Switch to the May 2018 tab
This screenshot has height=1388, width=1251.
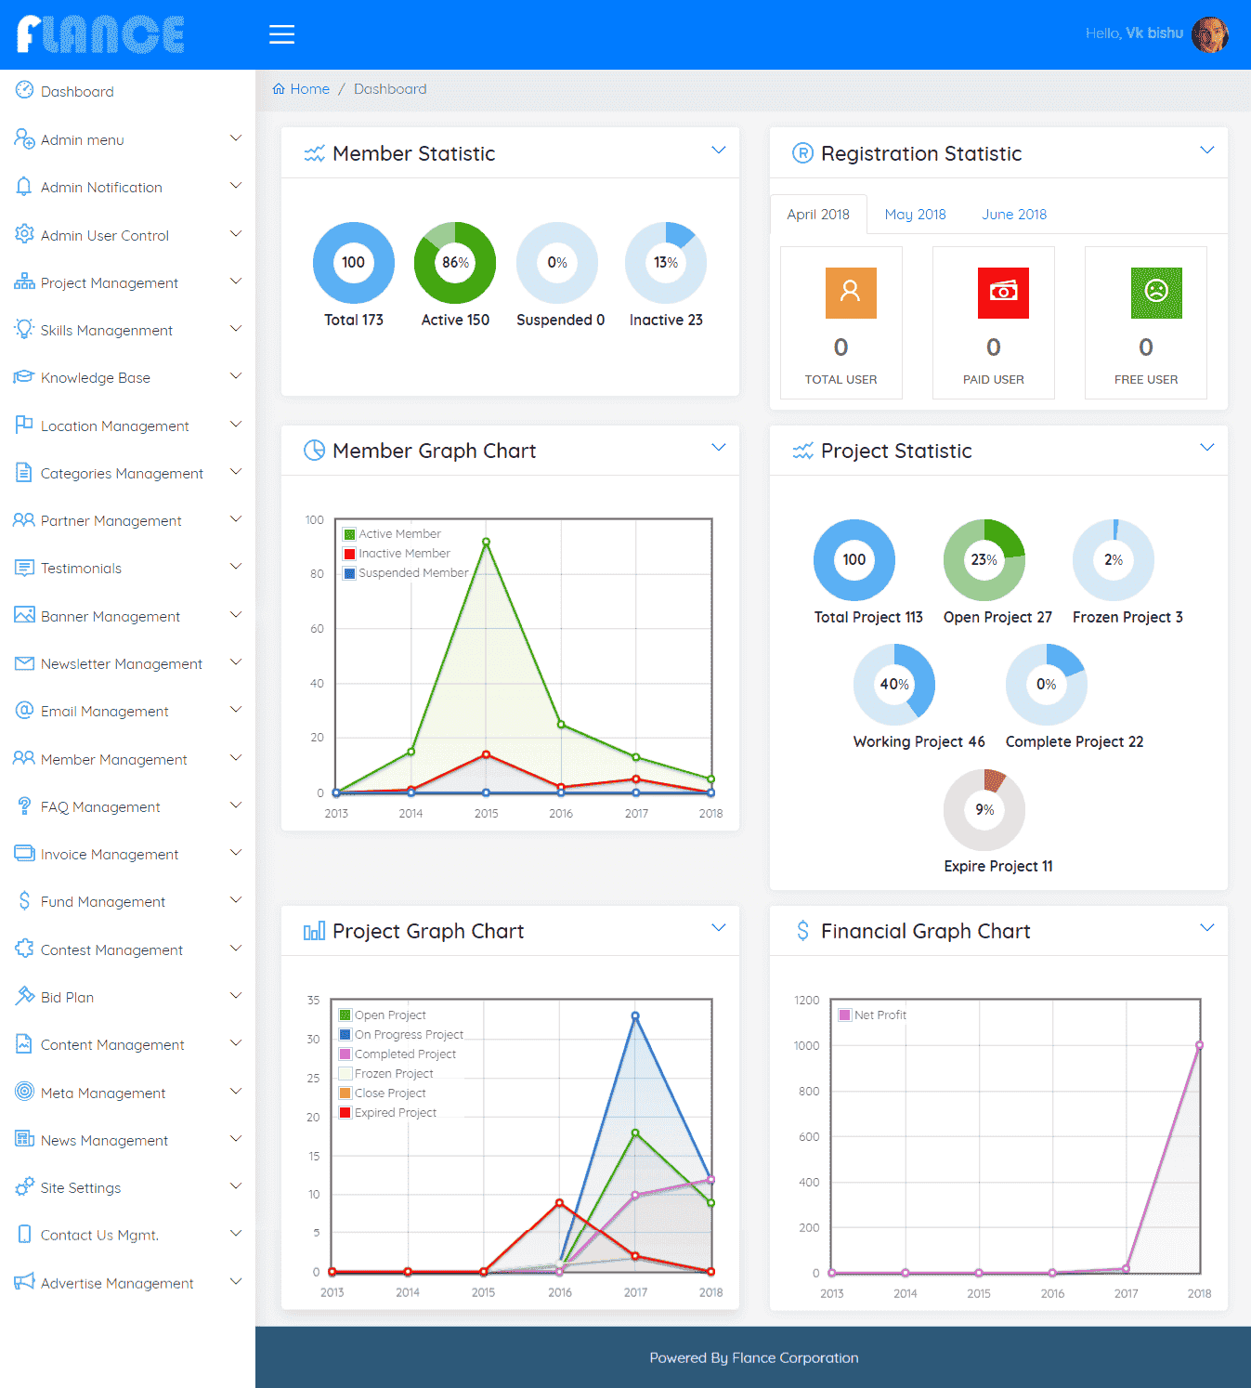[915, 215]
